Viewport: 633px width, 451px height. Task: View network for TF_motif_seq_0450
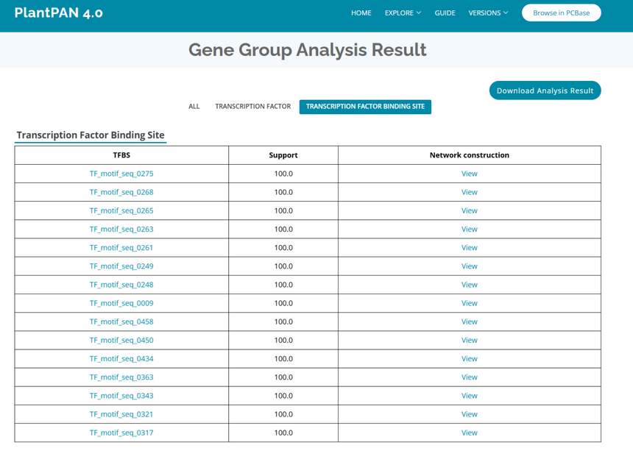(x=469, y=341)
